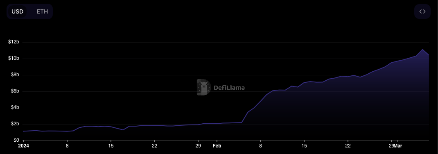Image resolution: width=438 pixels, height=154 pixels.
Task: Click the $10b y-axis label
Action: [14, 59]
